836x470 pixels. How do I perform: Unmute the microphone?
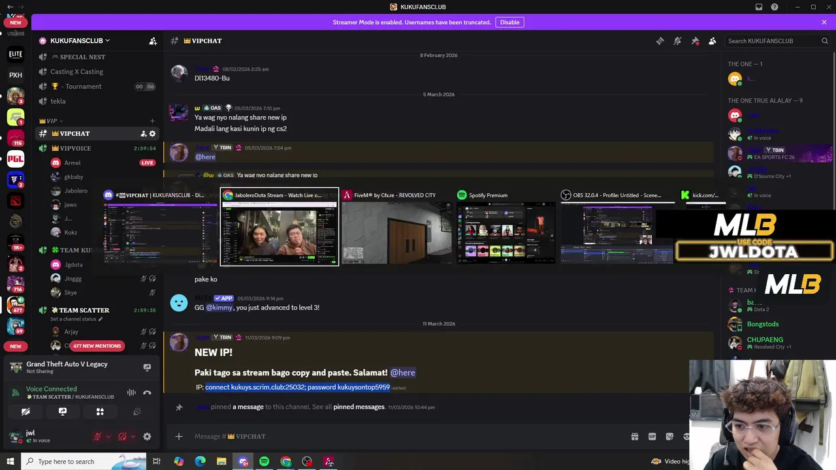click(97, 437)
